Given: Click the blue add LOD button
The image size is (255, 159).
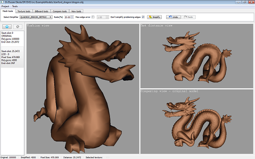Looking at the screenshot, I should [x=7, y=26].
